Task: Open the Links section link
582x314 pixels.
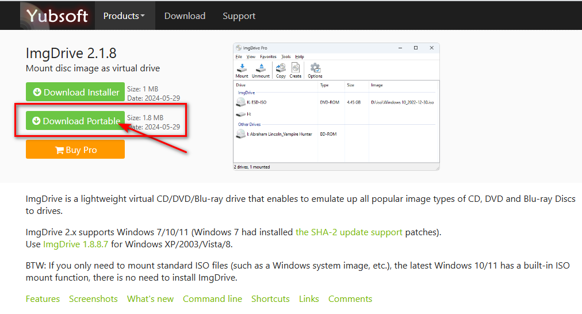Action: click(309, 299)
